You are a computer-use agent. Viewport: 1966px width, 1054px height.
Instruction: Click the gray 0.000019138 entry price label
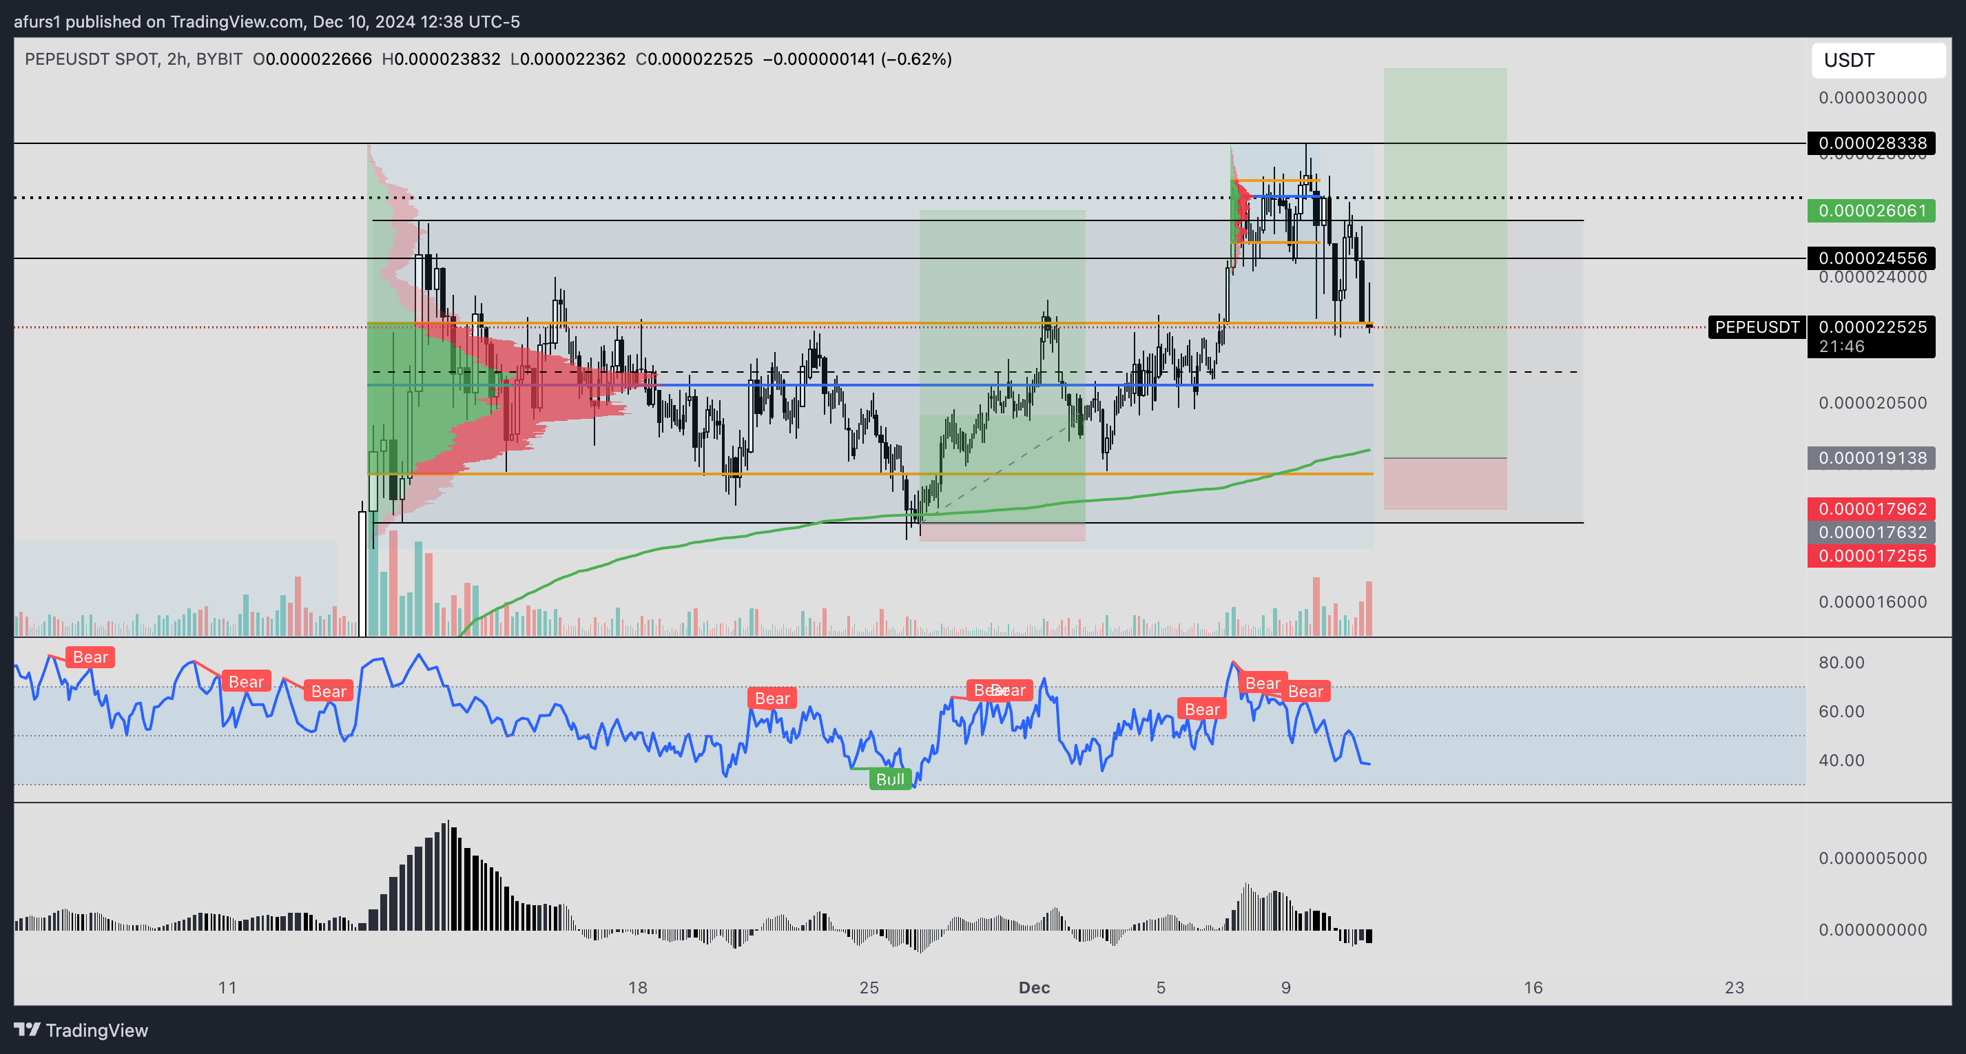(1872, 458)
